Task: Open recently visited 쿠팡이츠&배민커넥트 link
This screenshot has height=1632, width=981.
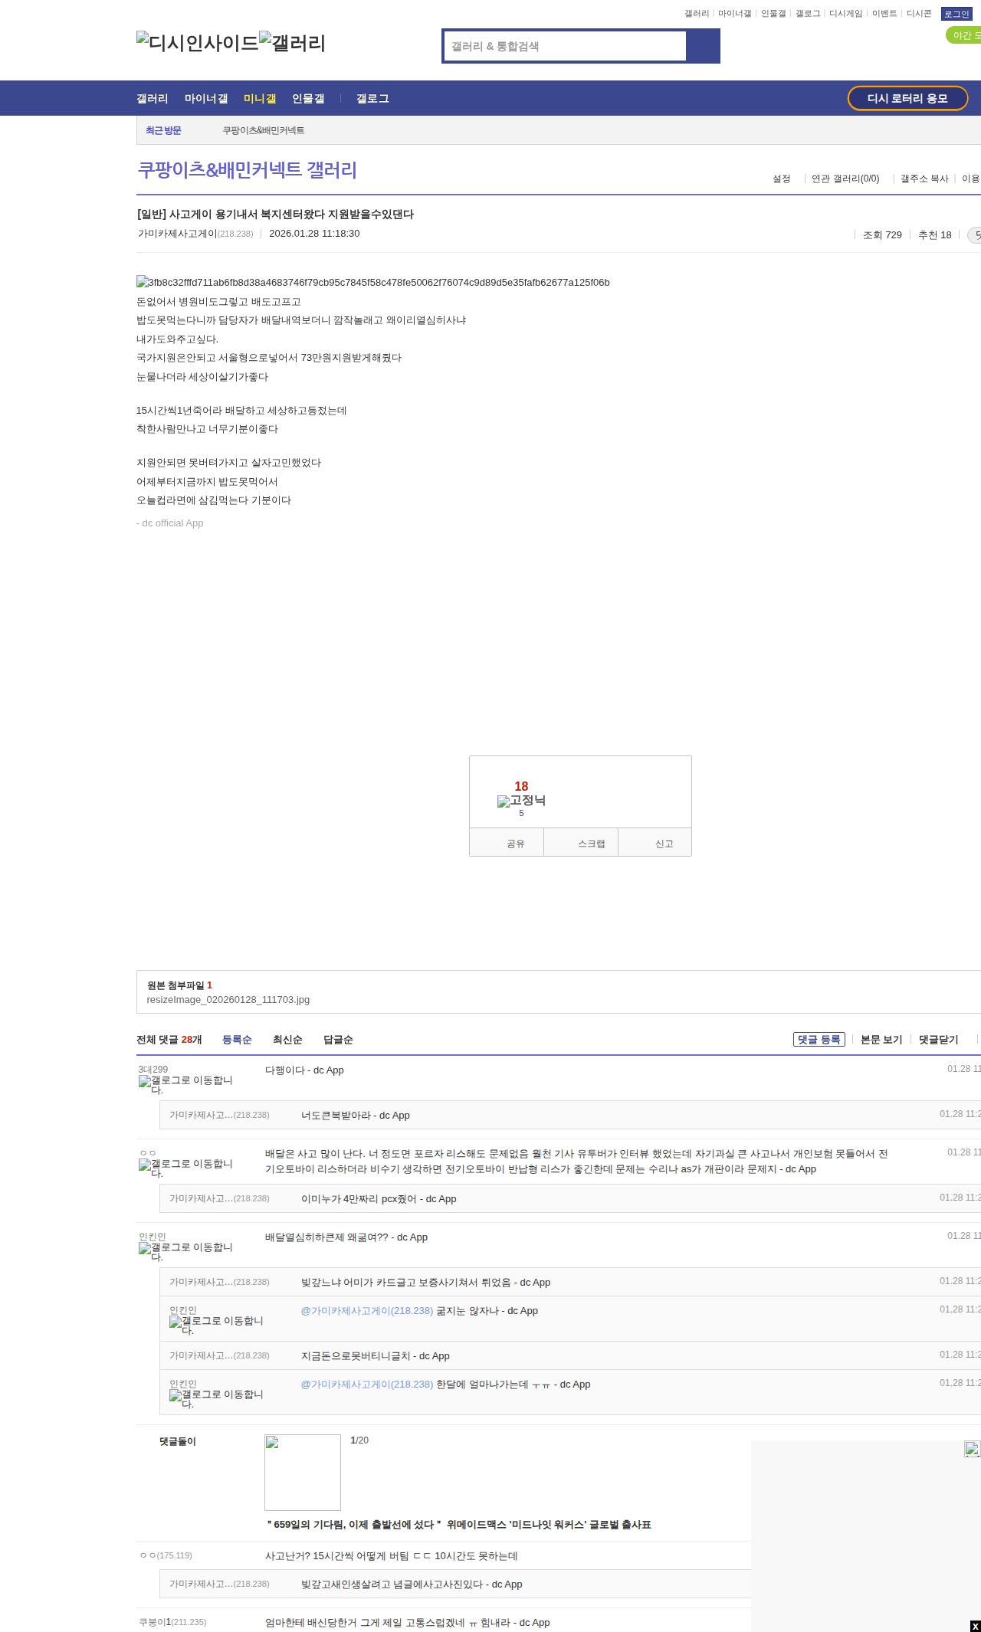Action: (x=264, y=131)
